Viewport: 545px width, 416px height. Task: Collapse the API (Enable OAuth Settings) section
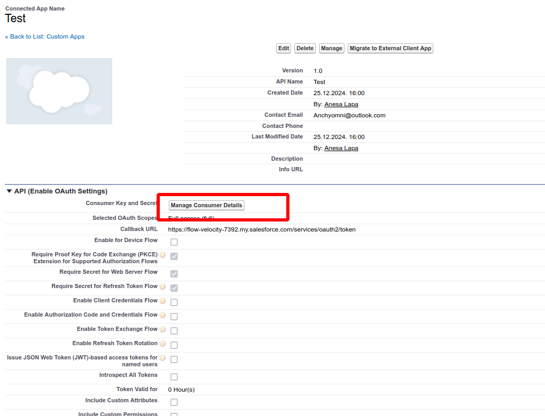point(10,191)
